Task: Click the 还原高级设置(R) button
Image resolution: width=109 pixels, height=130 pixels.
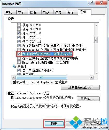Action: 80,87
